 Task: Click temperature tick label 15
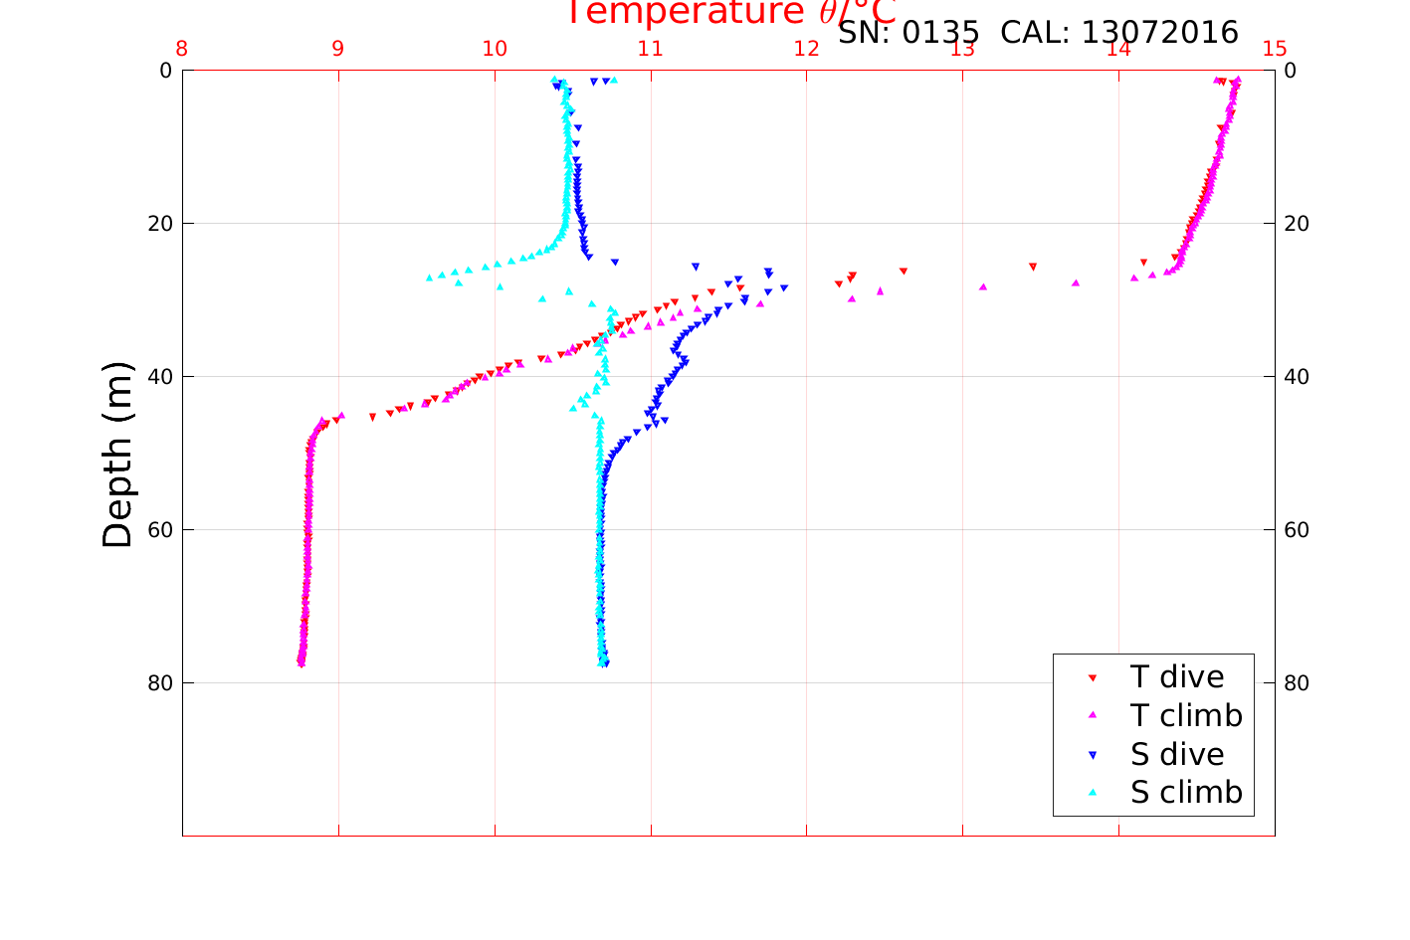point(1275,50)
